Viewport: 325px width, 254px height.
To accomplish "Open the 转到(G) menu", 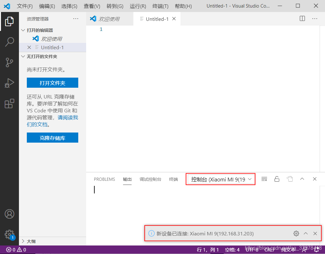I will pyautogui.click(x=115, y=6).
